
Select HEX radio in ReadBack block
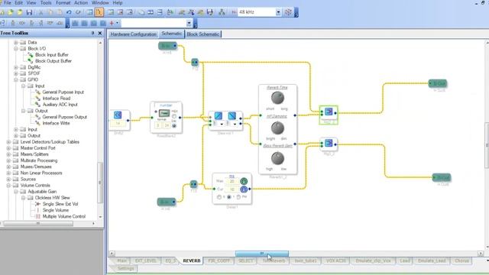(x=174, y=116)
